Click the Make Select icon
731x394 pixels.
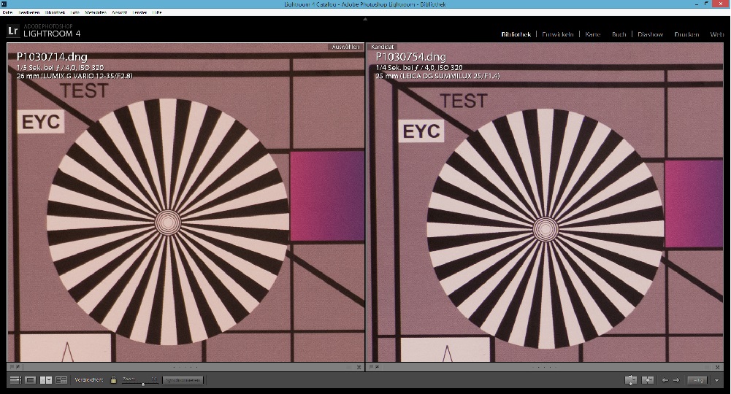tap(647, 380)
